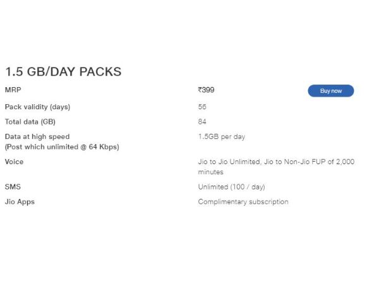This screenshot has height=284, width=379.
Task: Click the Complimentary subscription text
Action: [243, 202]
